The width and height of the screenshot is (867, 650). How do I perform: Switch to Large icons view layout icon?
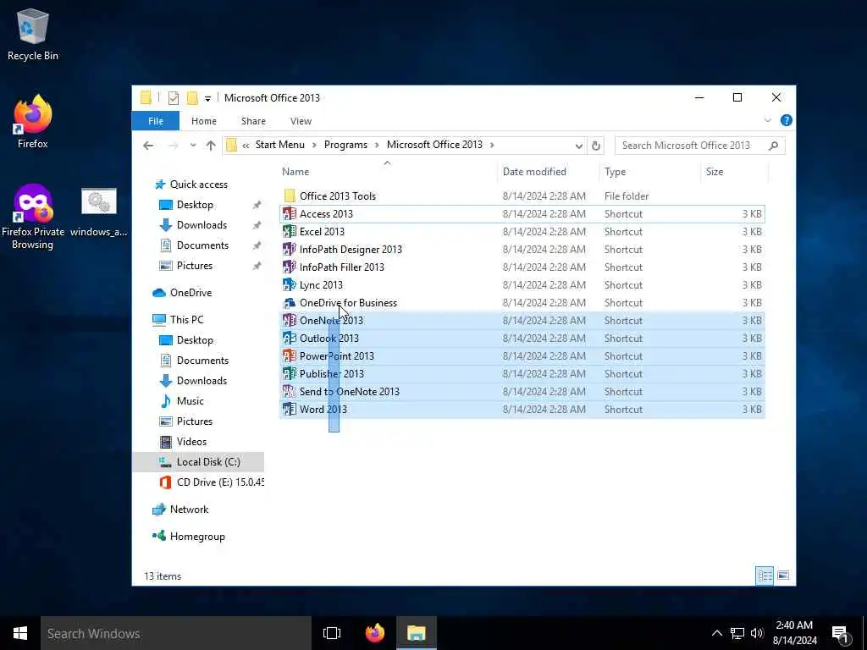[783, 576]
